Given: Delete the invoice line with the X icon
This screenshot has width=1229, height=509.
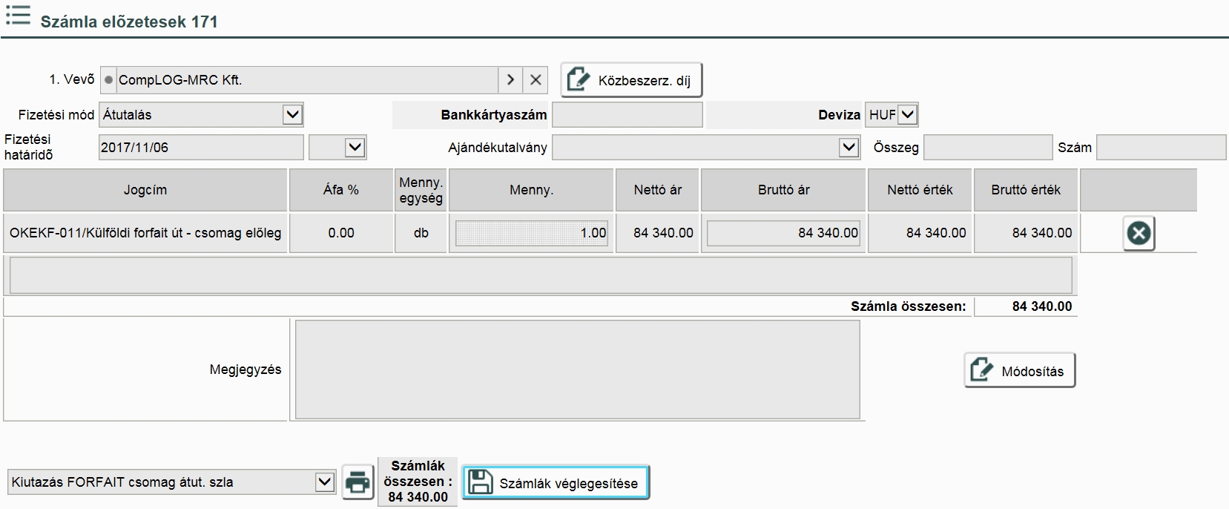Looking at the screenshot, I should [x=1139, y=234].
